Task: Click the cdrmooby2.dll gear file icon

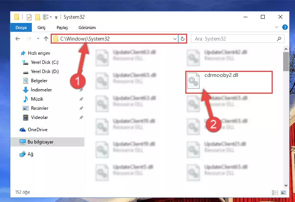Action: click(193, 81)
